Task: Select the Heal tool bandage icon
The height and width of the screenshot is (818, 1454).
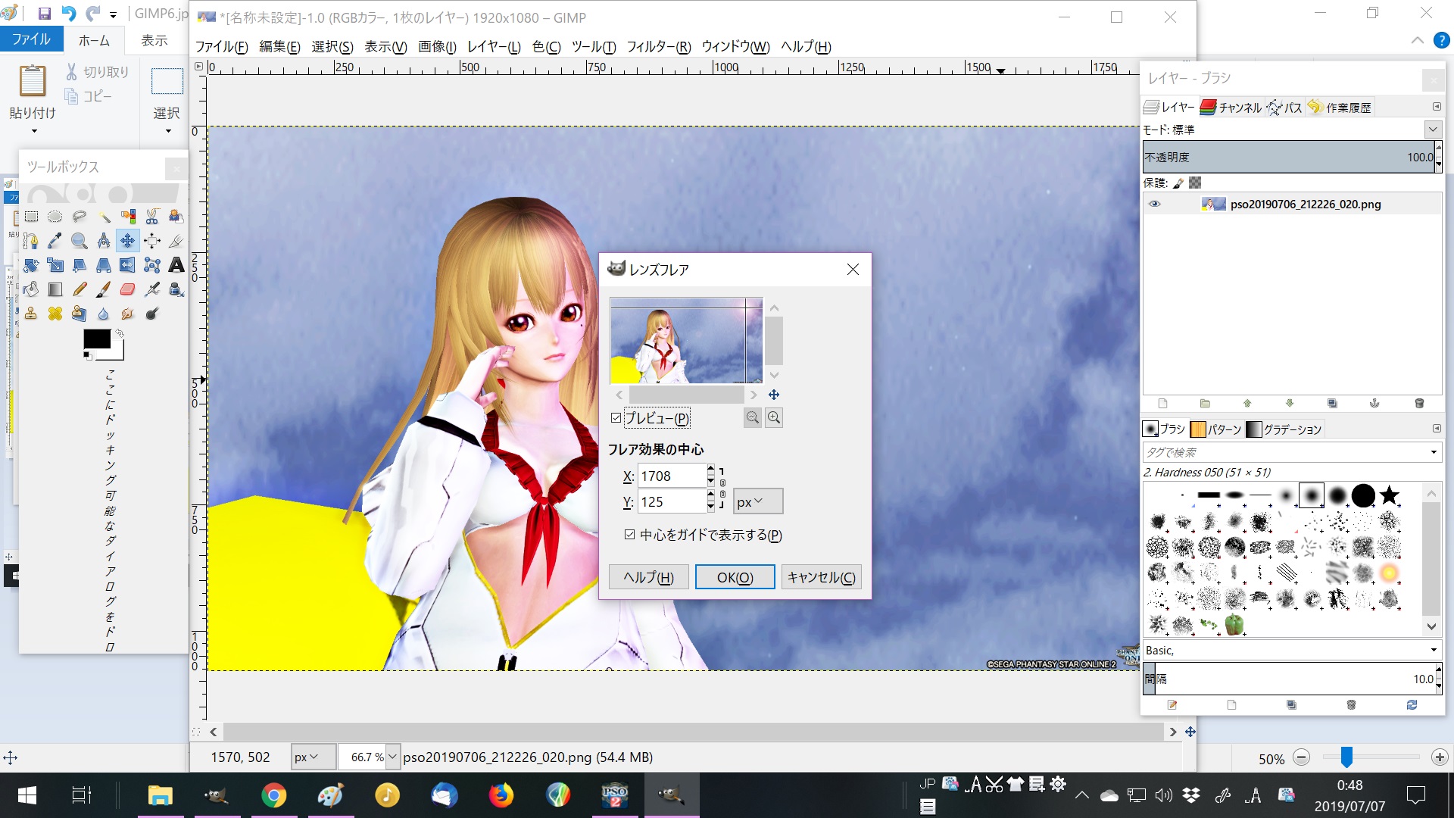Action: pyautogui.click(x=55, y=314)
